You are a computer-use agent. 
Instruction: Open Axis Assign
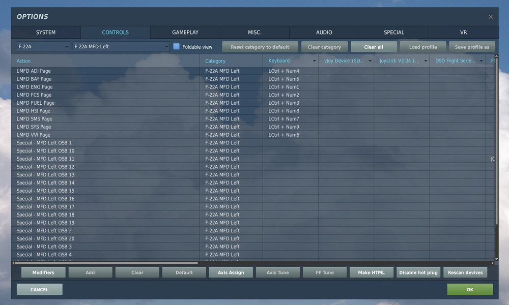click(231, 272)
